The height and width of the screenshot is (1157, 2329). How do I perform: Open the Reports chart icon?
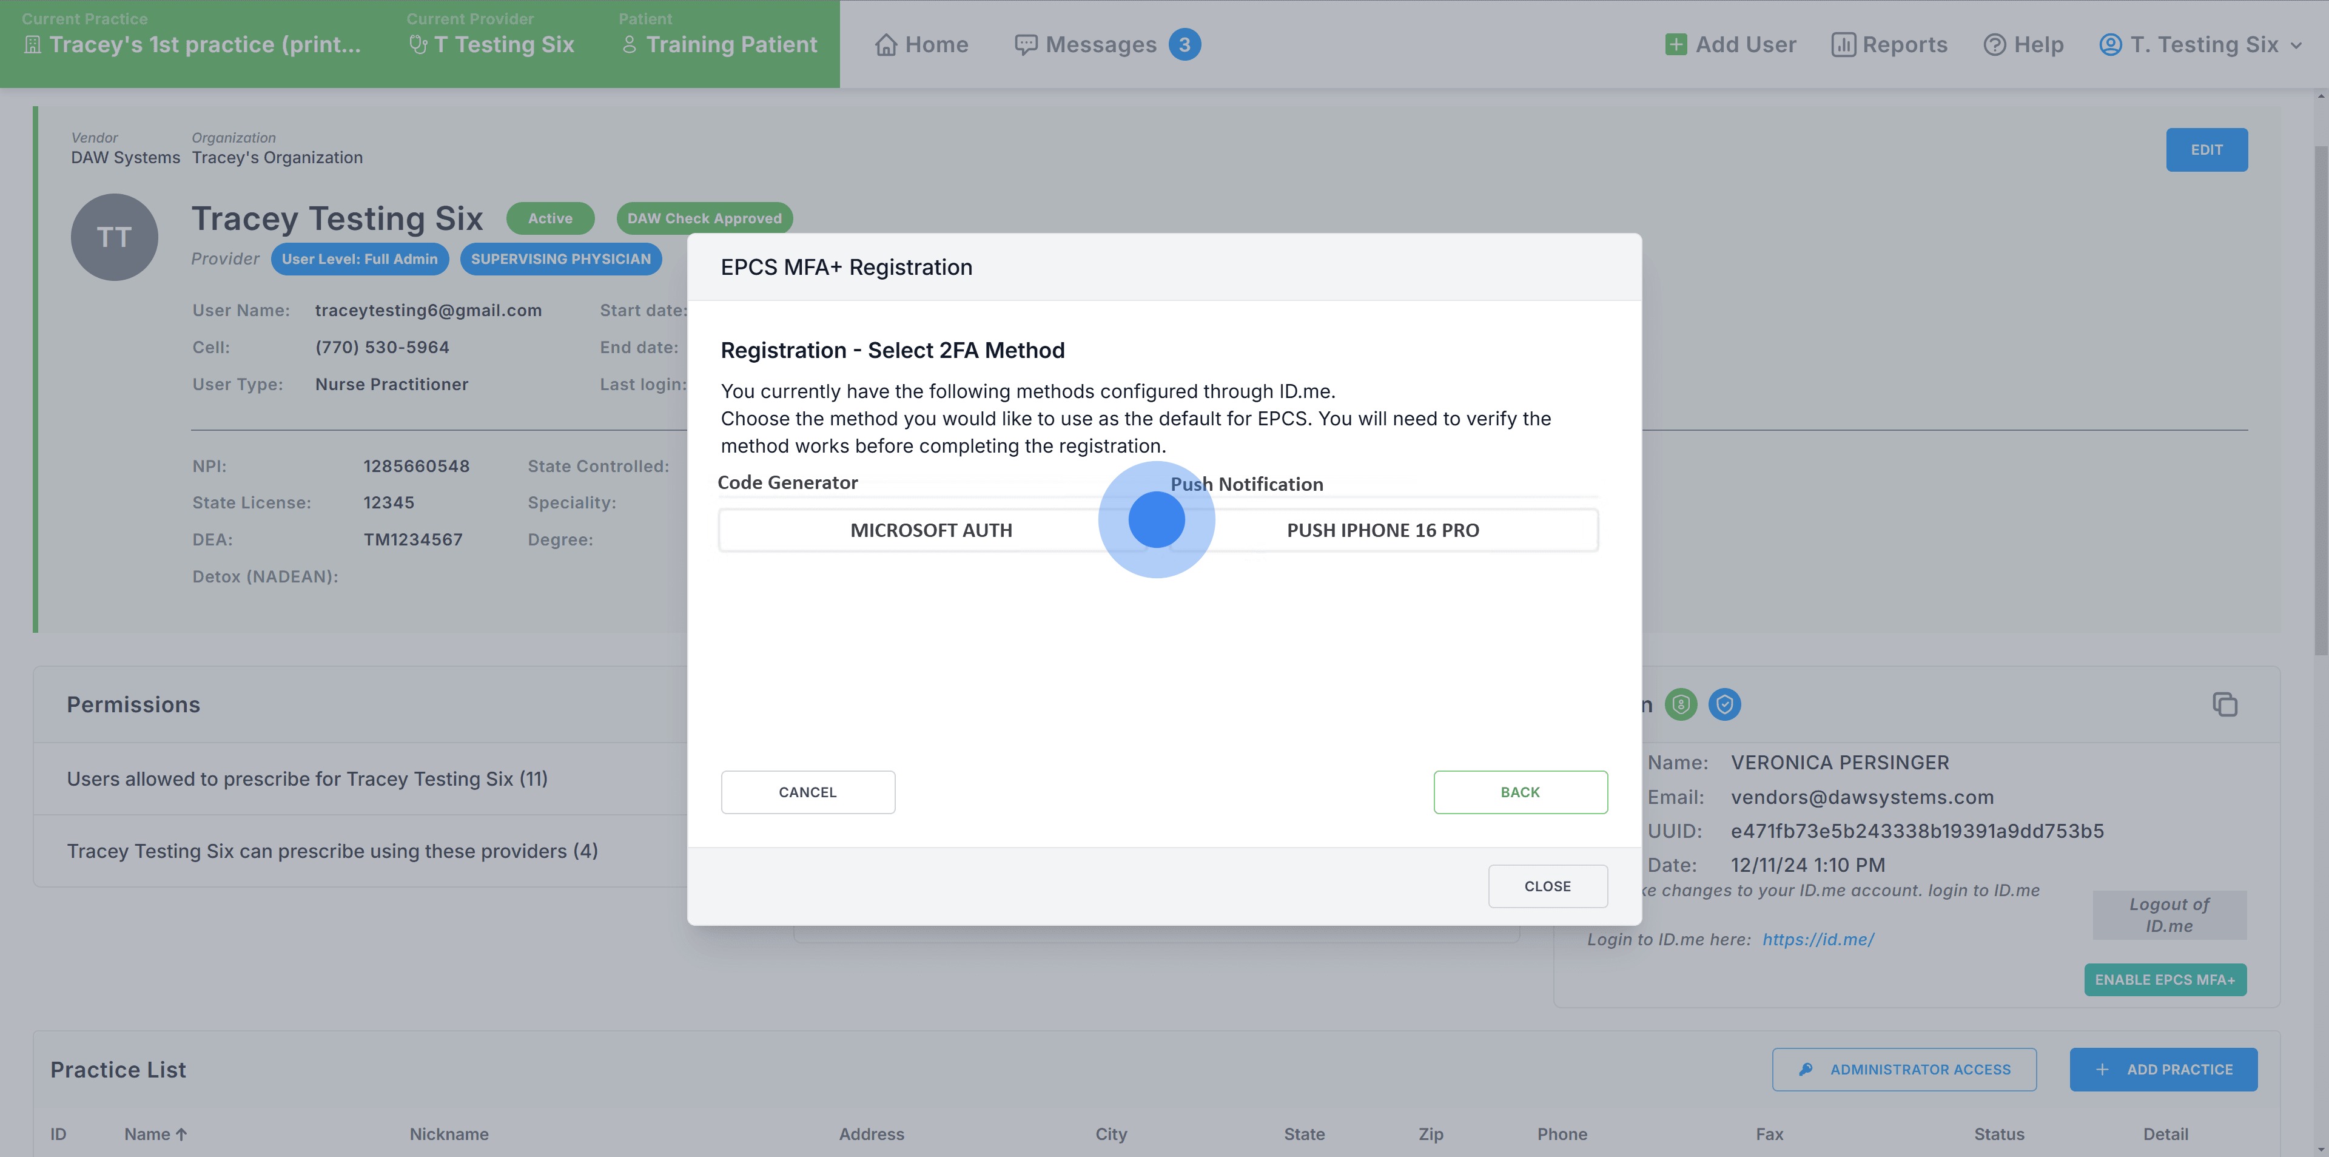pos(1843,44)
